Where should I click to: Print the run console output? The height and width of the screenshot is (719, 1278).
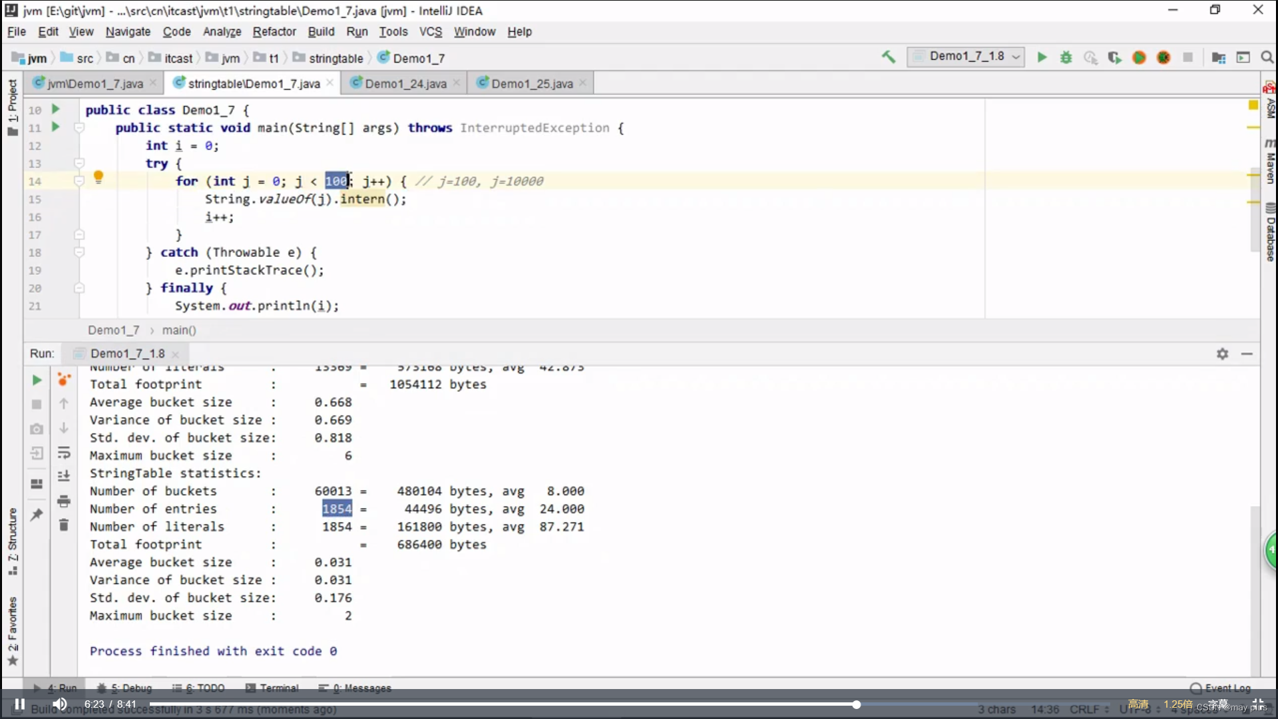[x=64, y=501]
